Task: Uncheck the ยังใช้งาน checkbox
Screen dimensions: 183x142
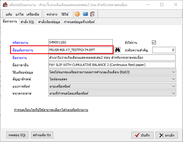Action: coord(154,42)
